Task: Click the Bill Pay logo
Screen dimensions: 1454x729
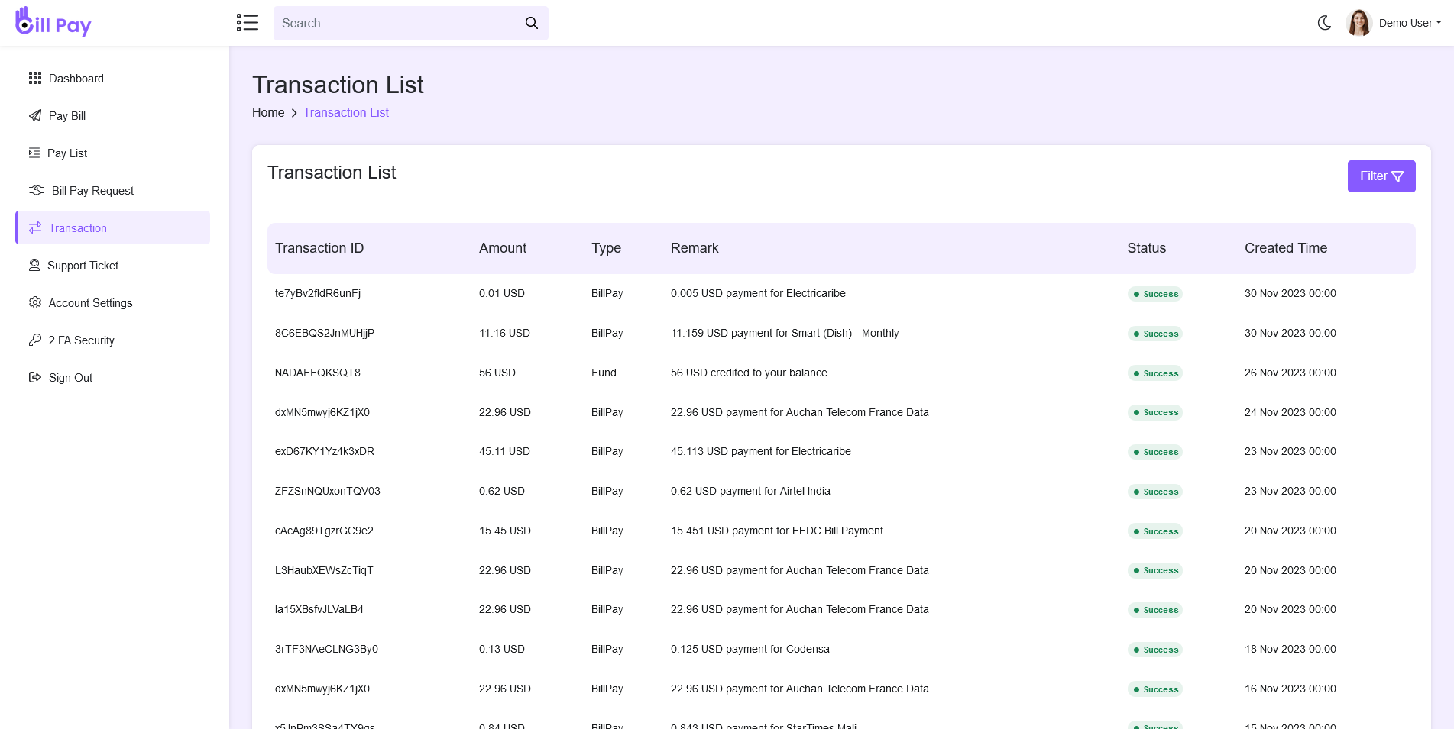Action: (53, 22)
